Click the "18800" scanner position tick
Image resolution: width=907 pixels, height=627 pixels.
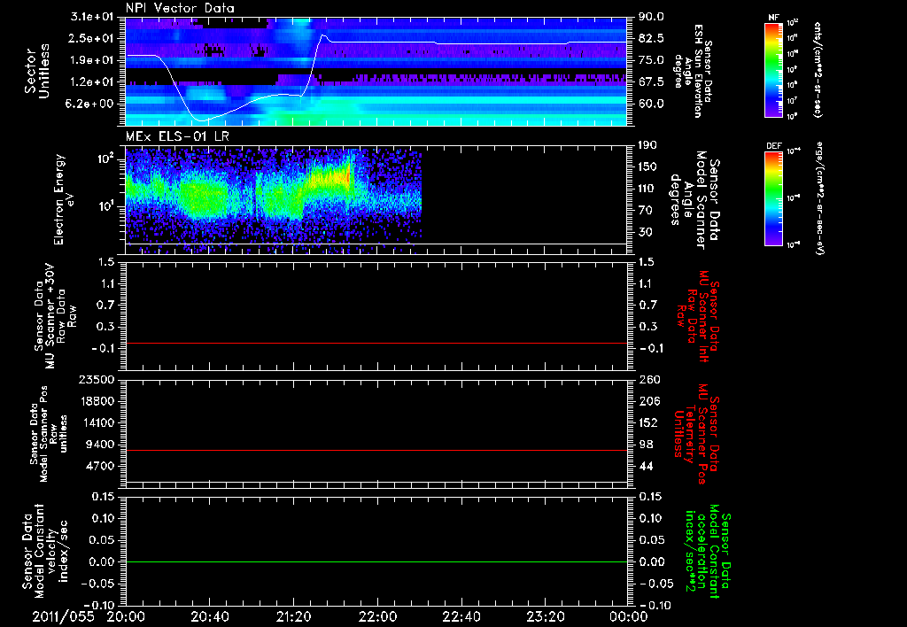click(x=97, y=401)
